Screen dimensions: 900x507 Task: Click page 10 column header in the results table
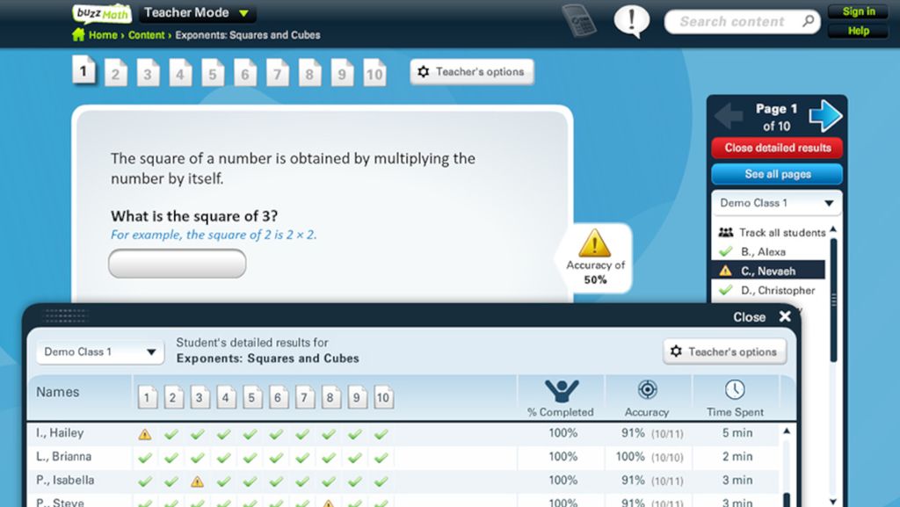pyautogui.click(x=383, y=397)
